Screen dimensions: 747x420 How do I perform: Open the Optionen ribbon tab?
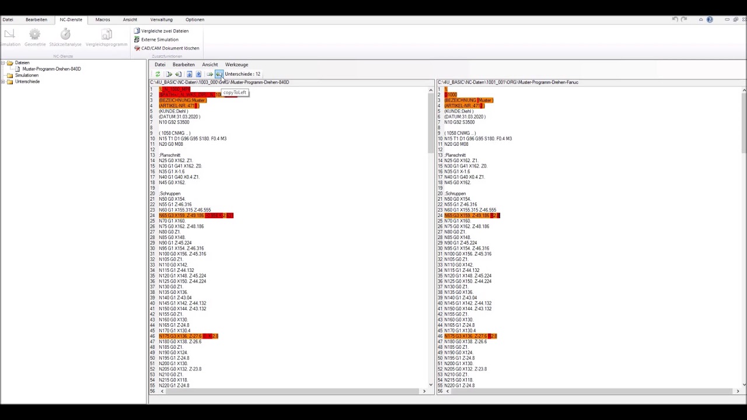pyautogui.click(x=195, y=19)
